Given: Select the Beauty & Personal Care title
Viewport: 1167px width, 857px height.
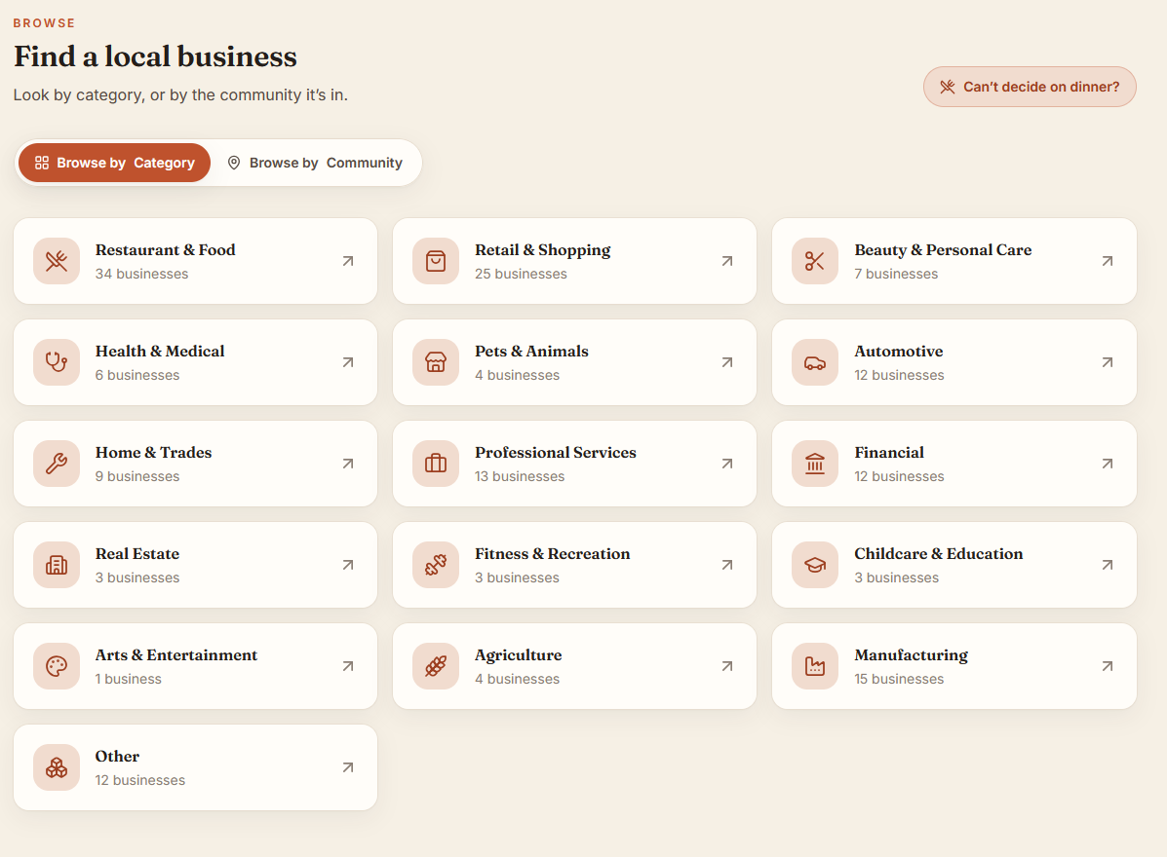Looking at the screenshot, I should point(943,249).
